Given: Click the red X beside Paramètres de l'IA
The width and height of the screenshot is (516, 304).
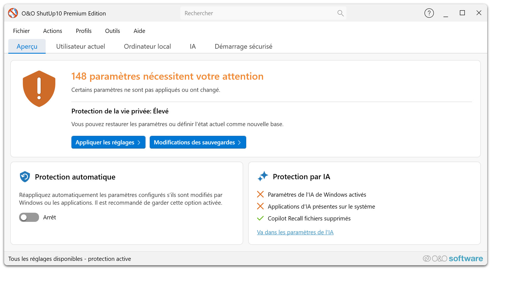Looking at the screenshot, I should (x=260, y=194).
